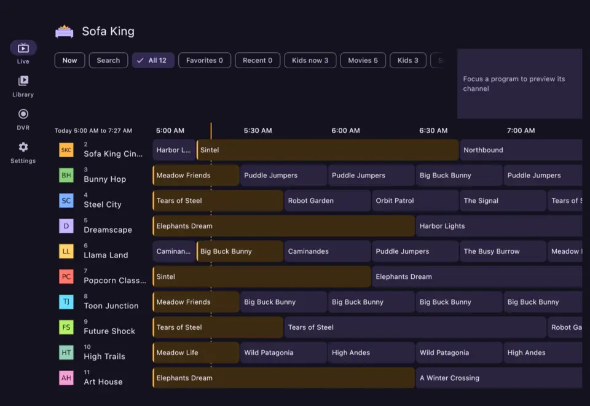This screenshot has height=406, width=590.
Task: Toggle the All 12 channel filter
Action: coord(153,60)
